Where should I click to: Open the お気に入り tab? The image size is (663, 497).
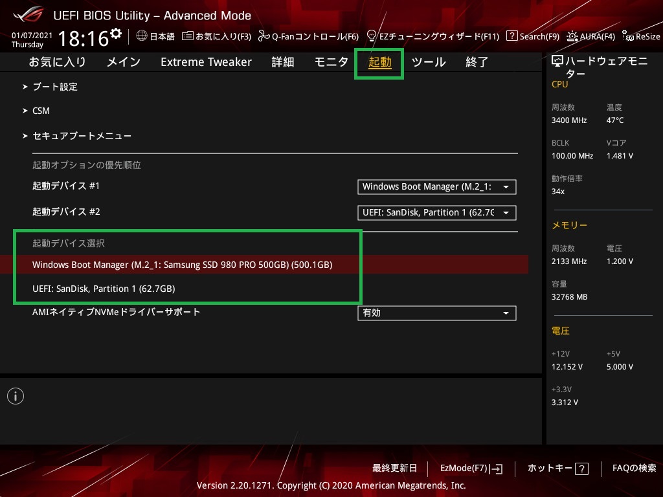tap(57, 62)
